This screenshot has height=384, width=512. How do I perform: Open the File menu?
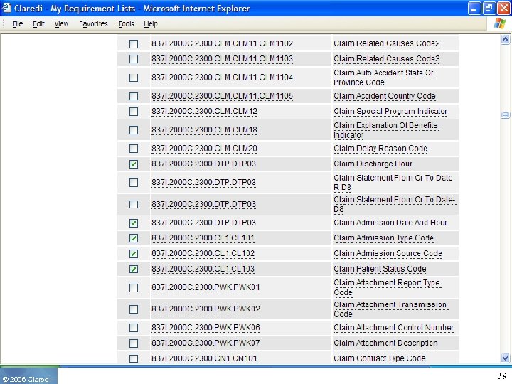click(x=17, y=24)
